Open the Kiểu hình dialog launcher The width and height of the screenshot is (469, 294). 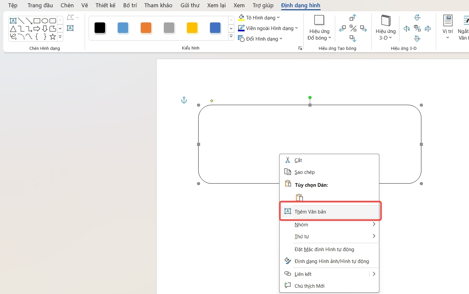point(300,48)
